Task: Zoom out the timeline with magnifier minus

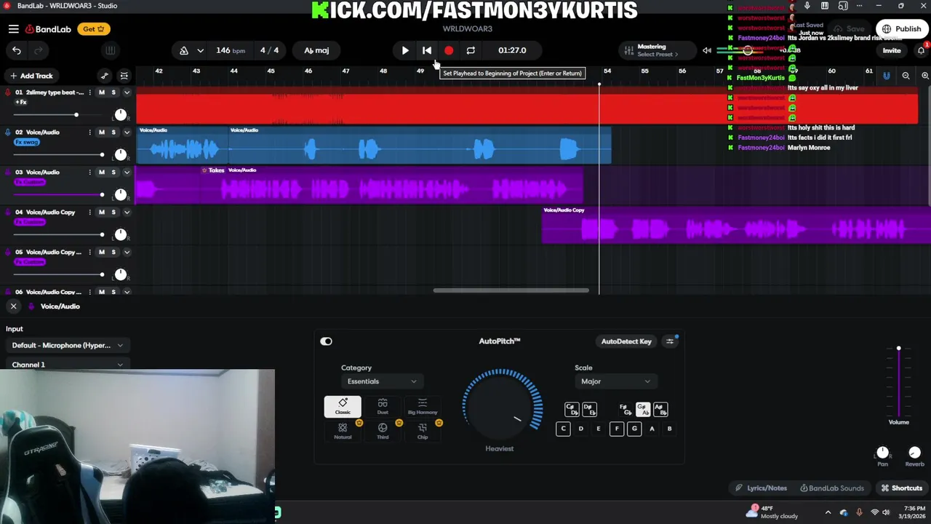Action: (906, 76)
